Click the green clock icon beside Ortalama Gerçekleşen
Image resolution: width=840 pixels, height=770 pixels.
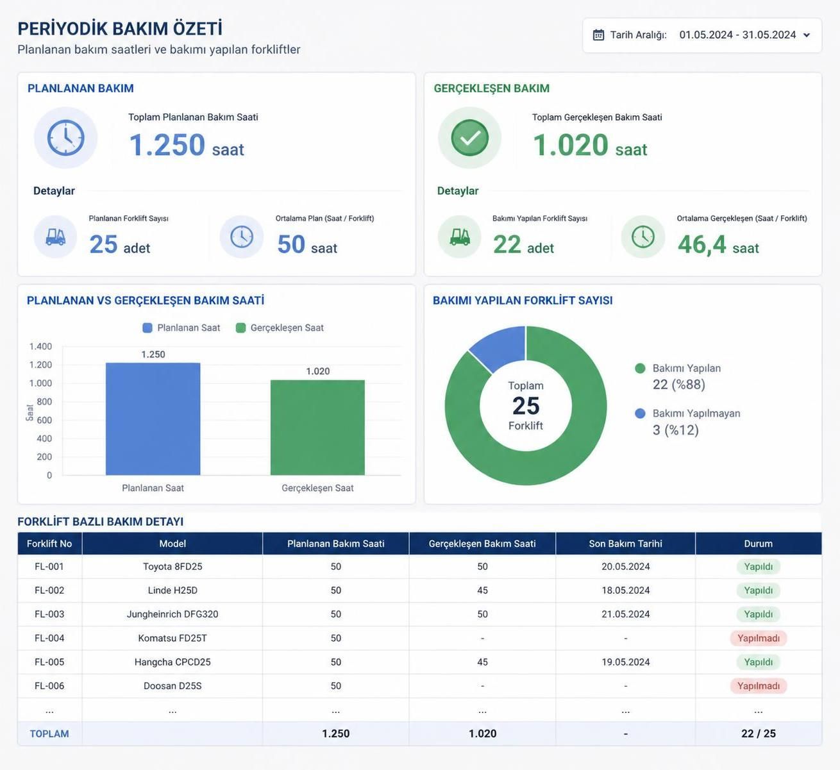[x=643, y=237]
